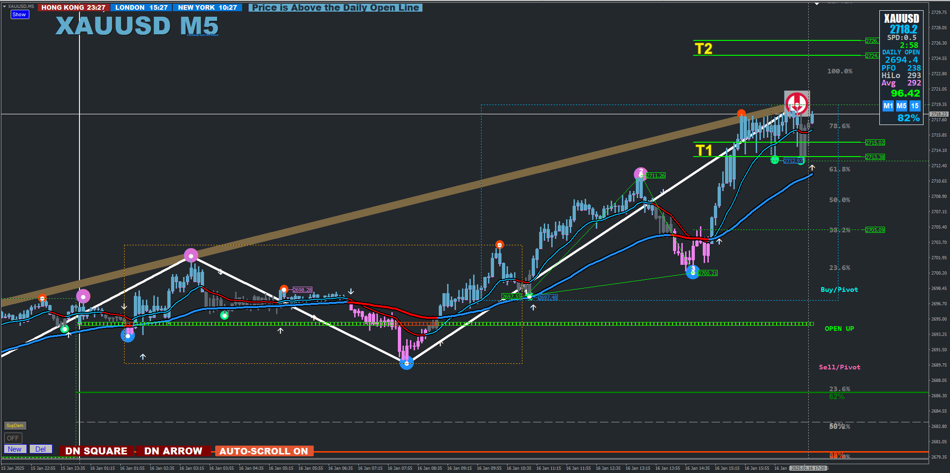950x473 pixels.
Task: Click the 2700.21 swing-low price label
Action: pyautogui.click(x=708, y=273)
